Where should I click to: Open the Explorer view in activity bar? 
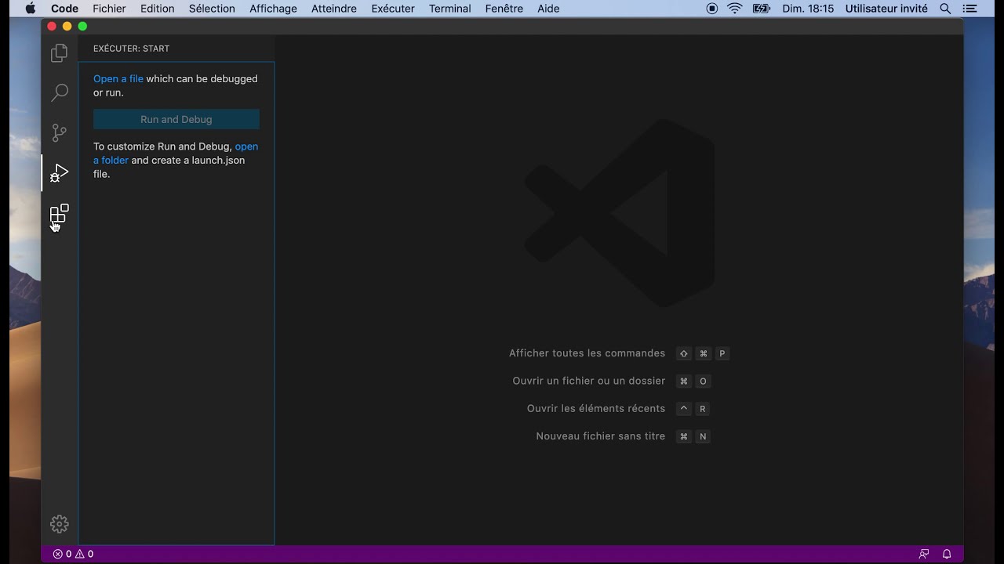(60, 53)
